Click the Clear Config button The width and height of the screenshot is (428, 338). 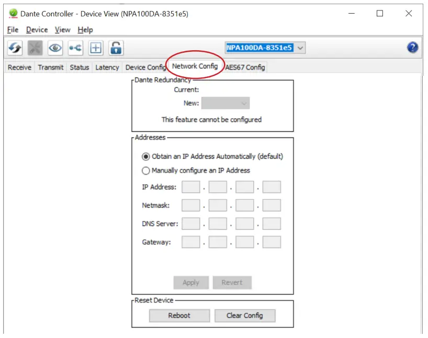(x=245, y=316)
